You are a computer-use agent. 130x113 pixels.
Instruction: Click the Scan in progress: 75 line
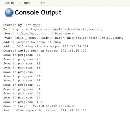tap(22, 59)
